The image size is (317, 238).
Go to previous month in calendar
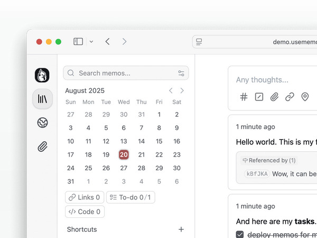(x=171, y=90)
